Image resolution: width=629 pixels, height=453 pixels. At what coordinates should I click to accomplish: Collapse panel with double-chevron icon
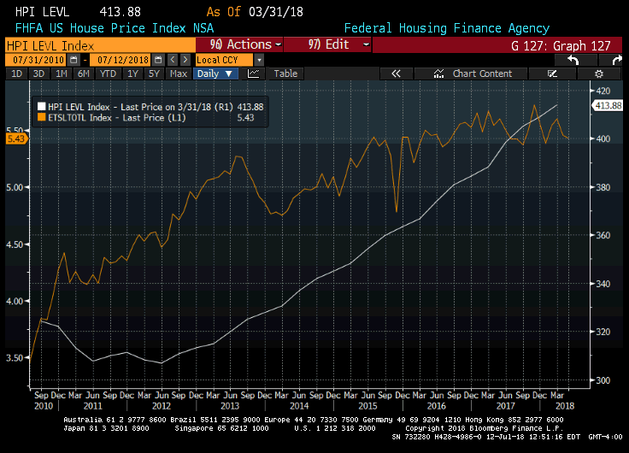[396, 74]
